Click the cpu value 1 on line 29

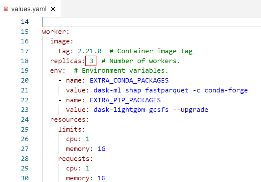[88, 169]
